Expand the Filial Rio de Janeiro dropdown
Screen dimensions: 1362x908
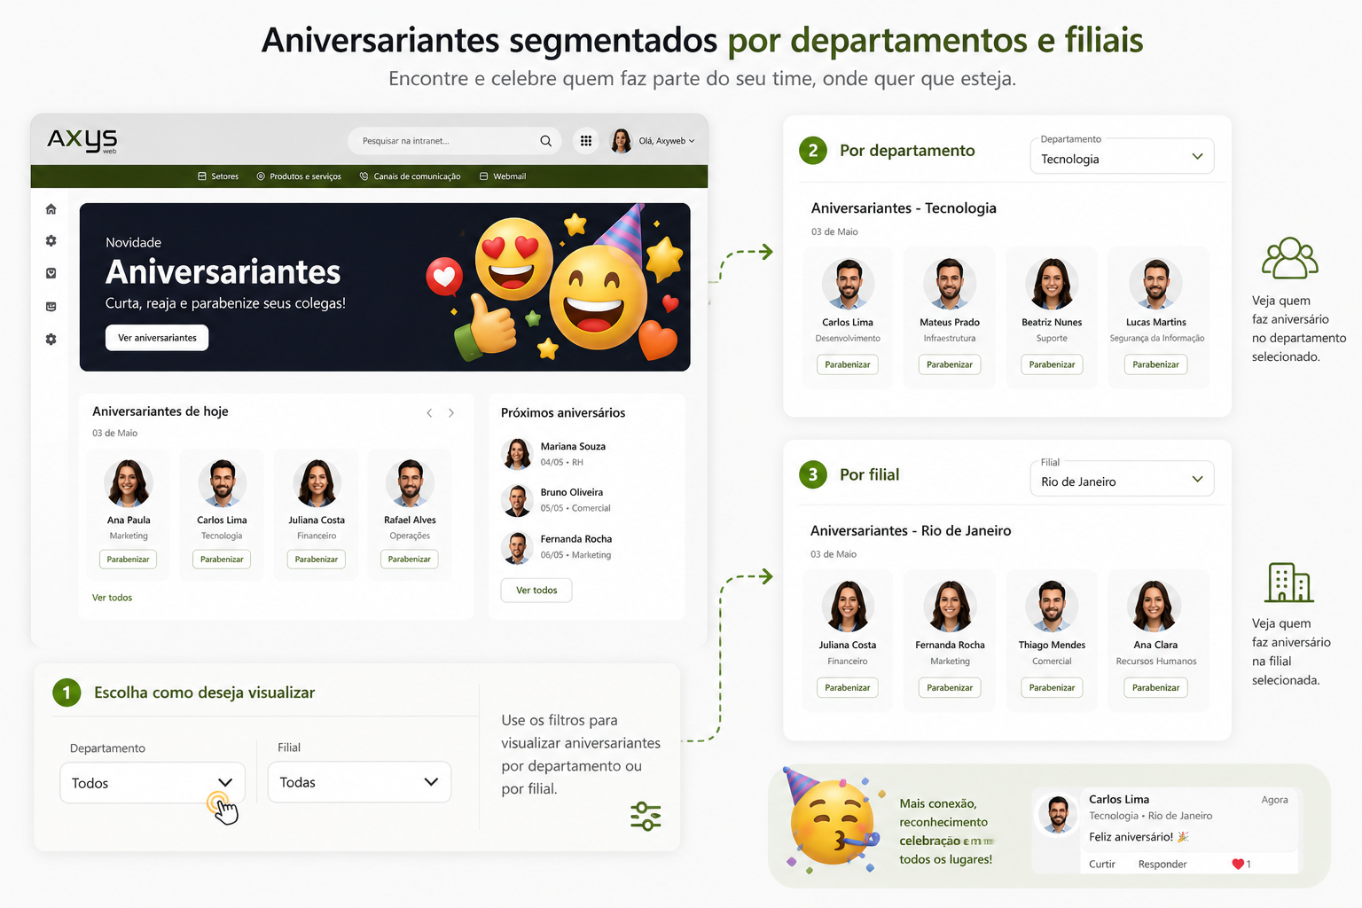(x=1122, y=480)
